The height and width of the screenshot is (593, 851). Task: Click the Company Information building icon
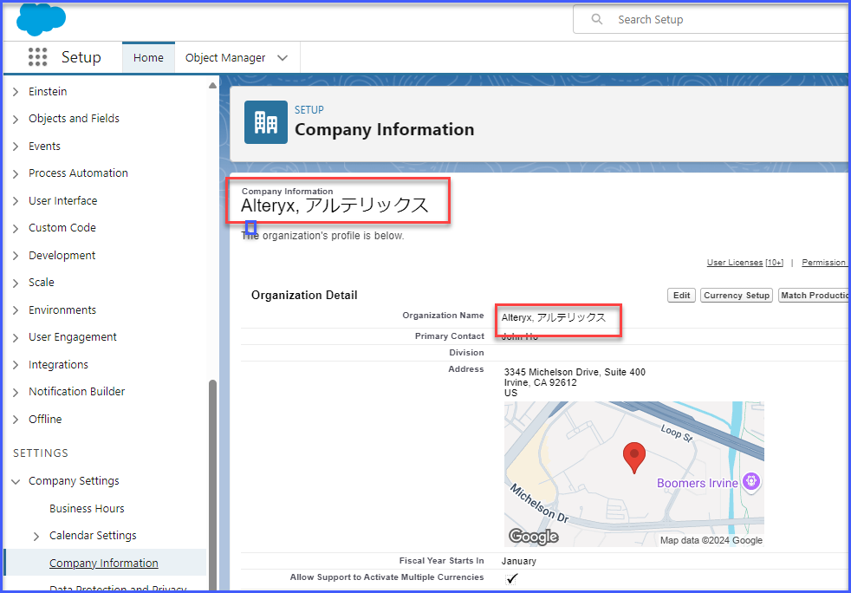click(266, 122)
